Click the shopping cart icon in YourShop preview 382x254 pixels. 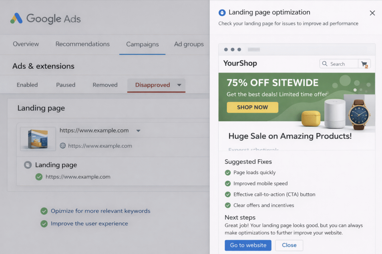tap(364, 64)
